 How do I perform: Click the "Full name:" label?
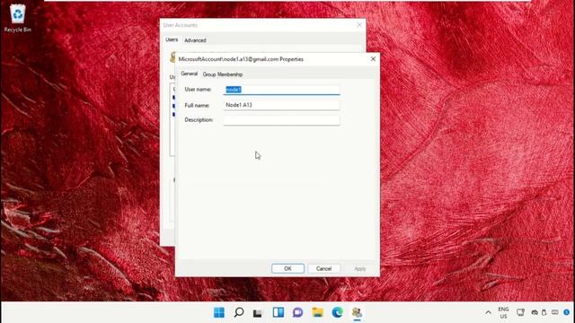(x=197, y=105)
